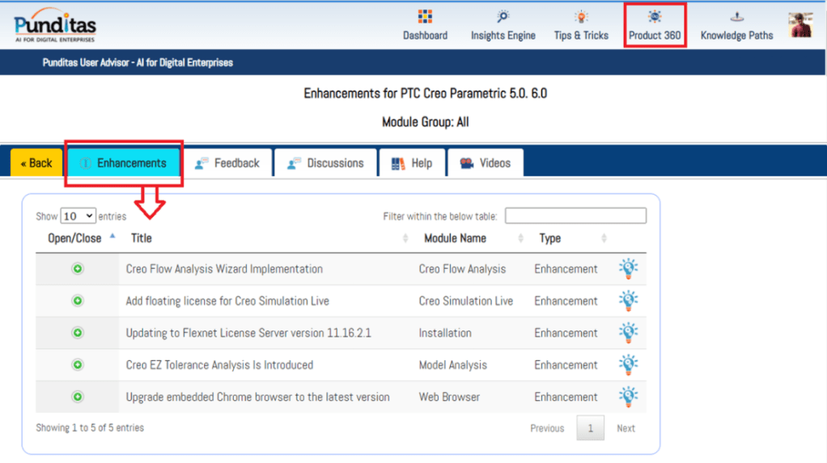The image size is (827, 463).
Task: Click the table filter text field
Action: [575, 216]
